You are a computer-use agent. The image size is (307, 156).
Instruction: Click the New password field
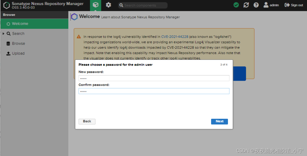coord(154,78)
